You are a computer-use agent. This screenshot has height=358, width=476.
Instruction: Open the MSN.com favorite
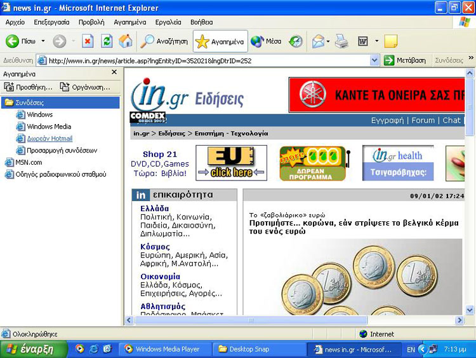(x=23, y=162)
